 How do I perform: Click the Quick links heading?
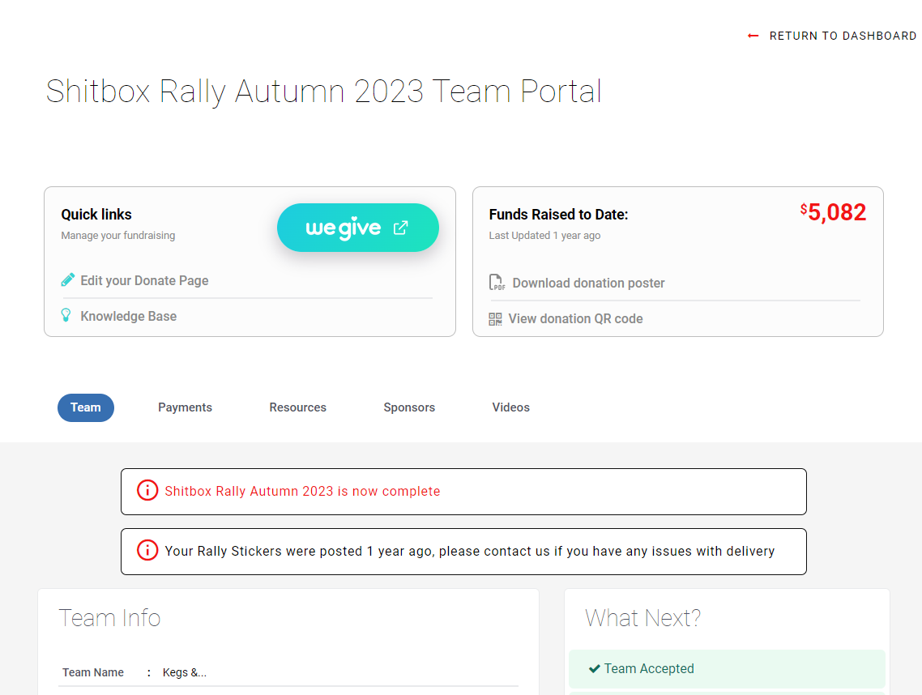pos(96,215)
